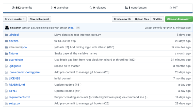Screen dimensions: 195x108
Task: Click the LICENSE file icon
Action: click(x=6, y=79)
